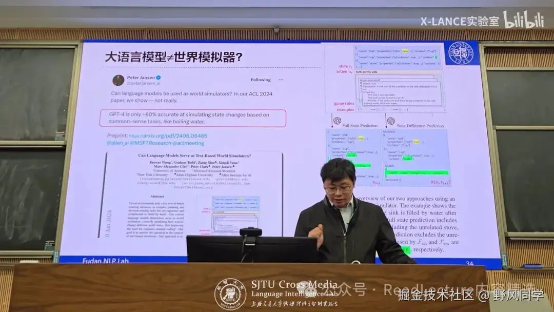Click the paper's Abstract heading

157,197
